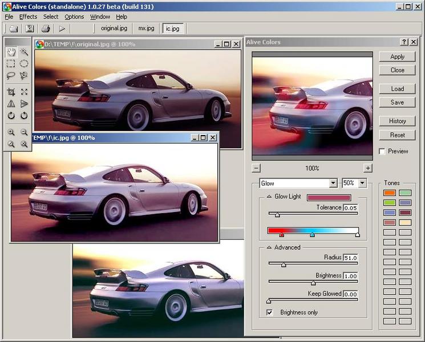Click the Rotate counterclockwise icon
The image size is (425, 342).
coord(11,116)
